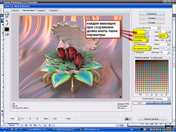Open the color table palette menu

tap(169, 57)
